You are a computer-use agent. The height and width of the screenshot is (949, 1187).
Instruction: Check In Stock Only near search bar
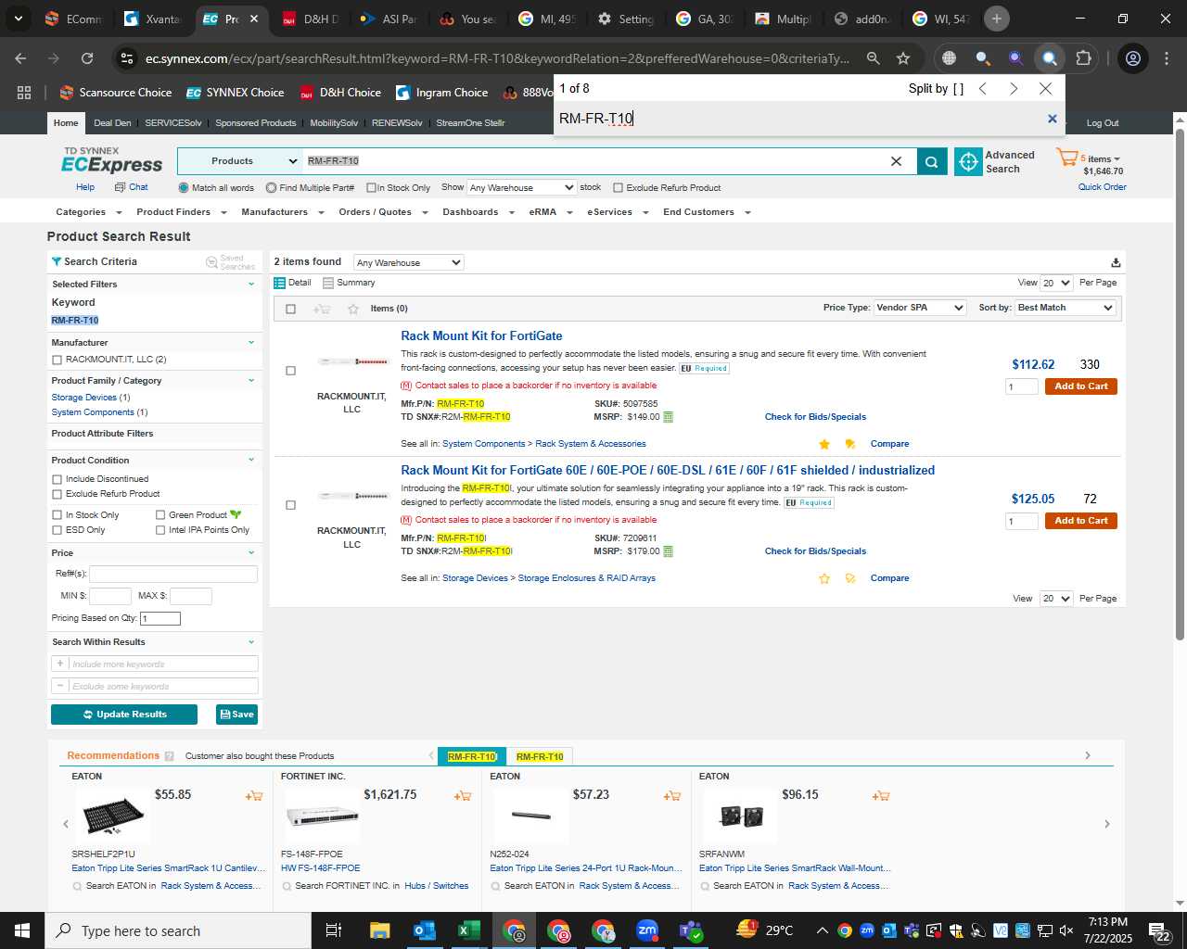click(x=371, y=188)
